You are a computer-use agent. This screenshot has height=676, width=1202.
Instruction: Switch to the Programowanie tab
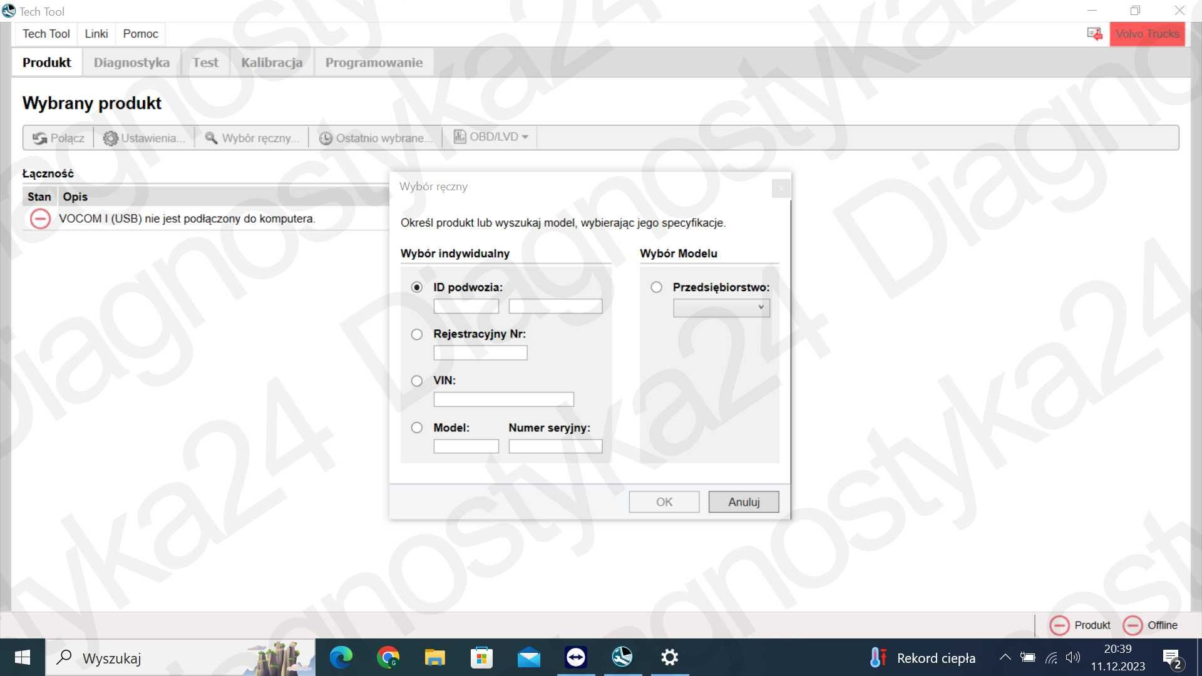coord(374,63)
